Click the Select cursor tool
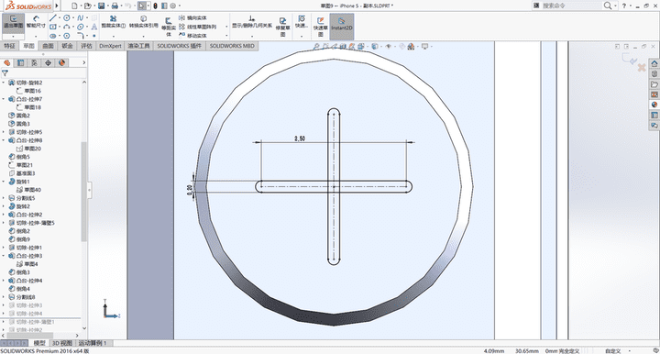This screenshot has height=354, width=660. coord(141,6)
